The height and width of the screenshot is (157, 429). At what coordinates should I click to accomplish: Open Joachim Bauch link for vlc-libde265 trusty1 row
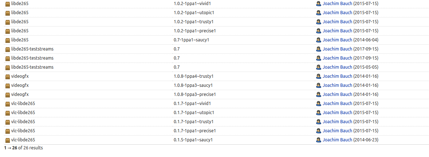337,121
